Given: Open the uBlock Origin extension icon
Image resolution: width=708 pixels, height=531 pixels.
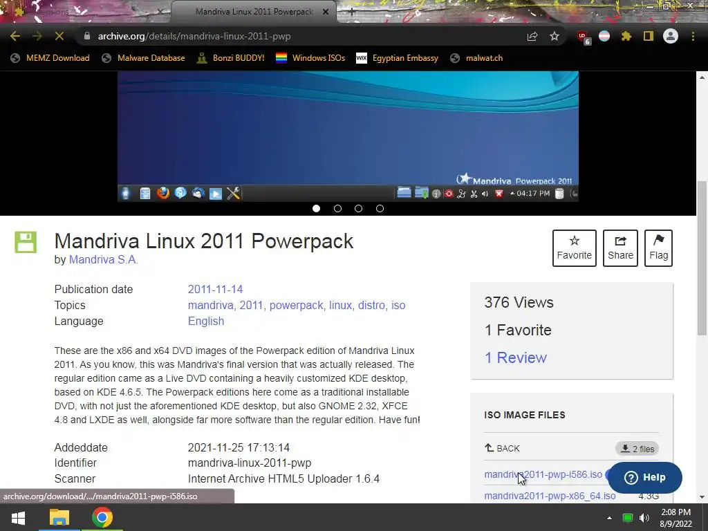Looking at the screenshot, I should pyautogui.click(x=584, y=37).
